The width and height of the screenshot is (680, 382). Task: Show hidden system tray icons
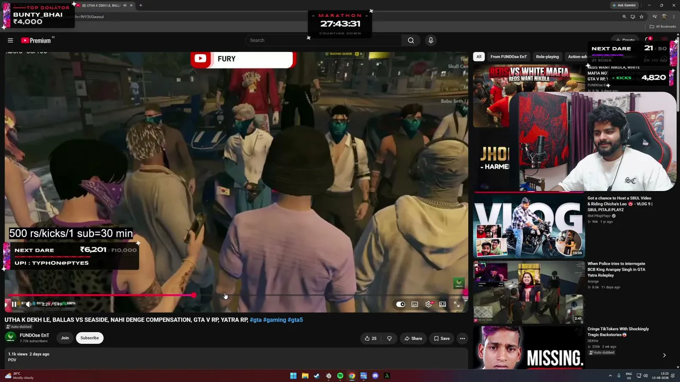(610, 376)
